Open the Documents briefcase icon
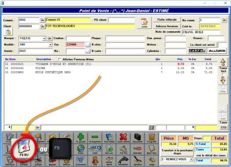Image resolution: width=231 pixels, height=167 pixels. pyautogui.click(x=137, y=138)
